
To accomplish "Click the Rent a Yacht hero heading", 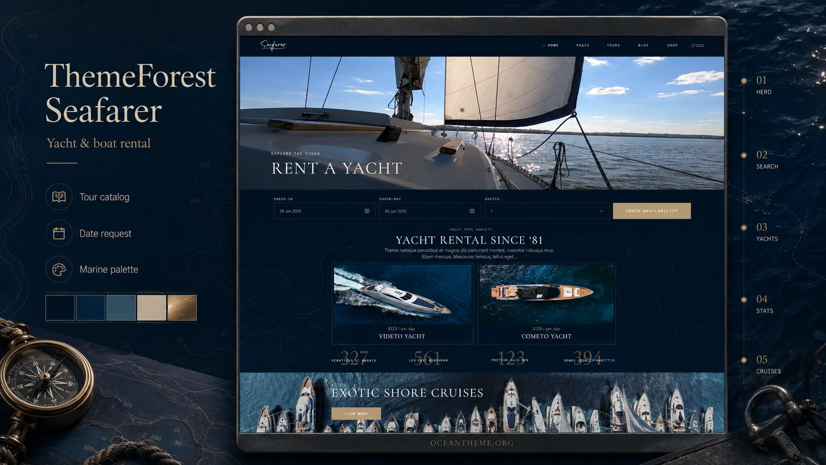I will (x=337, y=169).
